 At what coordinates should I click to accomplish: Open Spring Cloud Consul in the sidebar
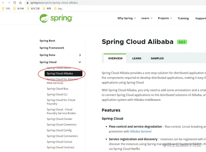60,142
